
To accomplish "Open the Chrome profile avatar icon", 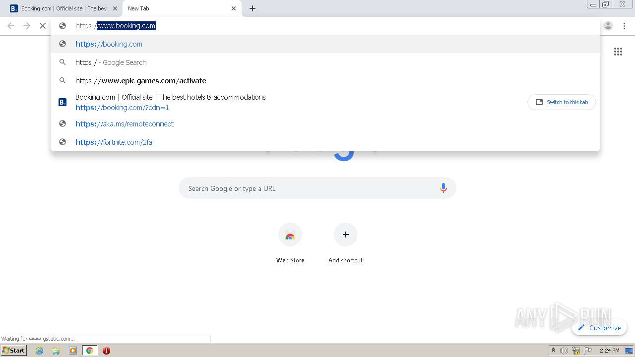I will pyautogui.click(x=608, y=26).
